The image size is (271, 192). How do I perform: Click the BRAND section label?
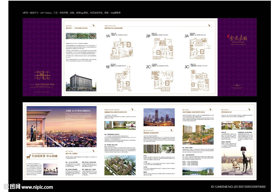point(69,26)
